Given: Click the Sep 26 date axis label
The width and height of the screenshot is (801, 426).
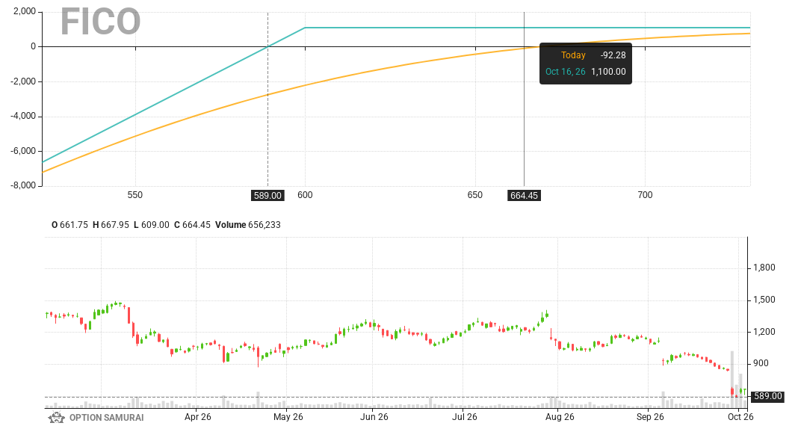Looking at the screenshot, I should (650, 417).
